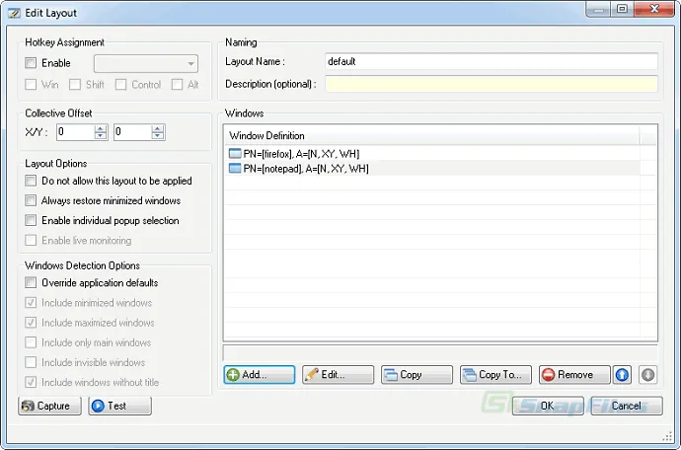Click the Description (optional) field

click(492, 84)
